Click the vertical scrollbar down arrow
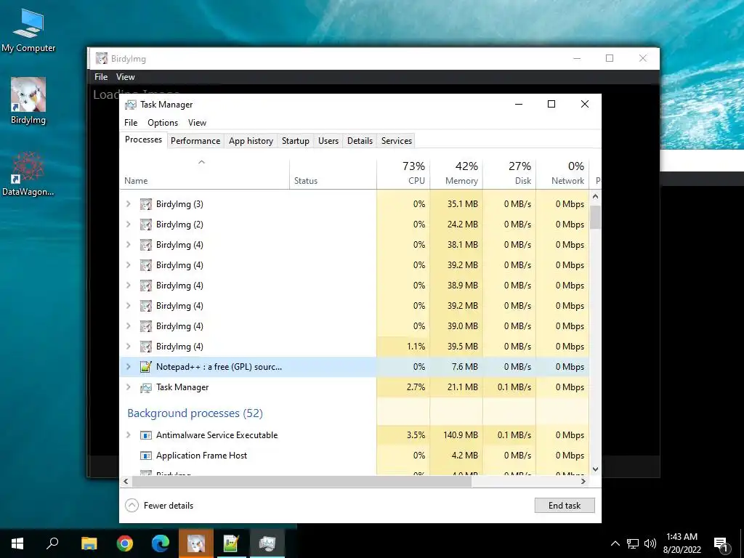Viewport: 744px width, 558px height. pyautogui.click(x=596, y=469)
